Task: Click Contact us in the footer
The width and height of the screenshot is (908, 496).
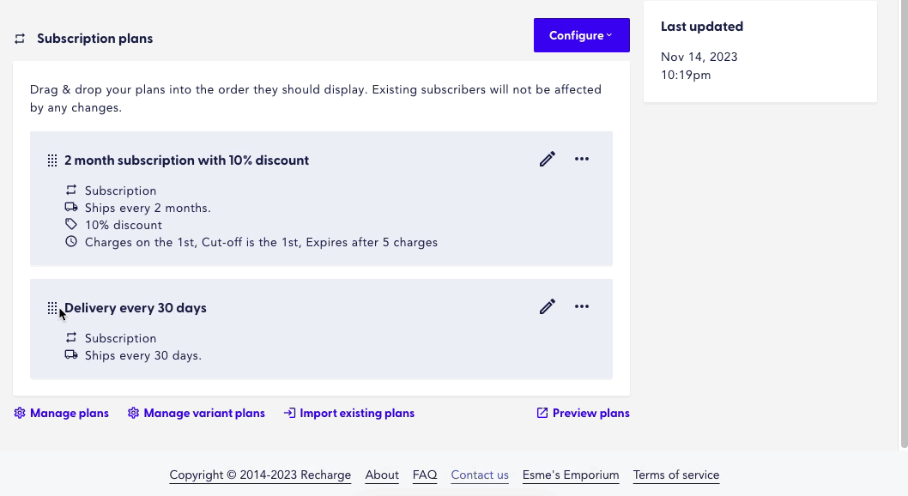Action: 479,475
